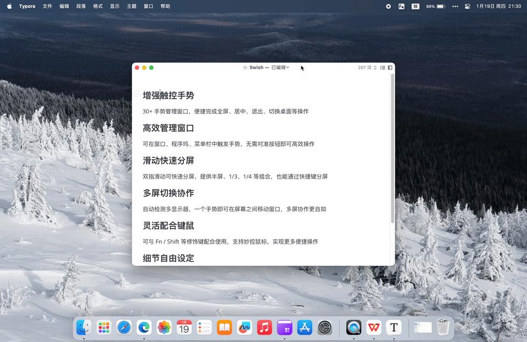Open the ellipsis control menu in menu bar
Screen dimensions: 527x342
455,7
